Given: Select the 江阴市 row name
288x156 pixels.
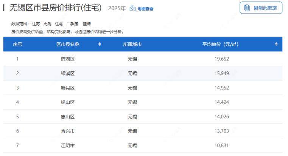Looking at the screenshot, I should coord(68,145).
